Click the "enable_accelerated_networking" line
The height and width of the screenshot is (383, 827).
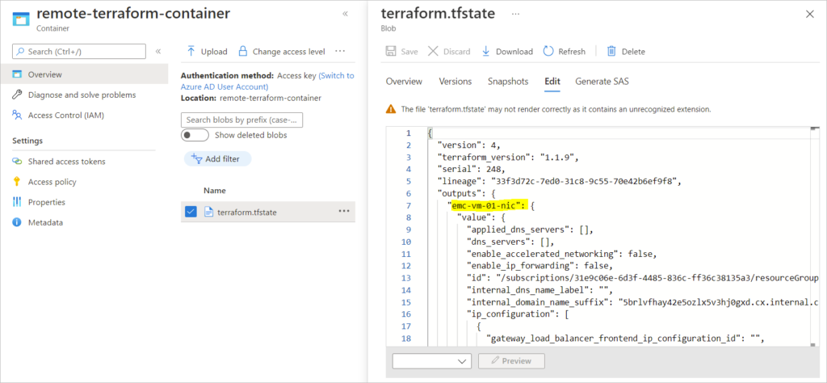pyautogui.click(x=562, y=254)
